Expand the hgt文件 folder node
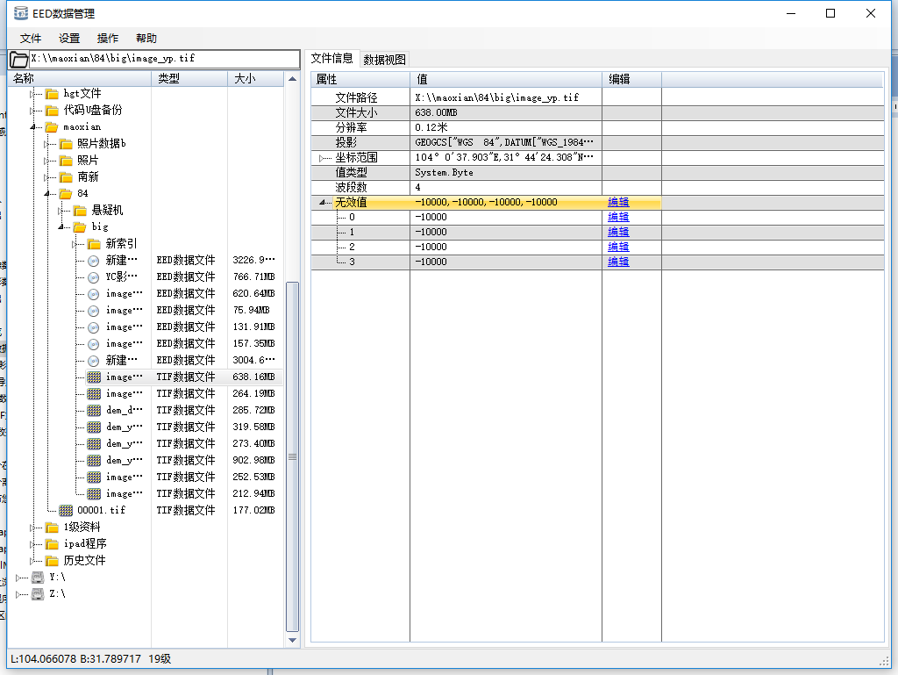 32,93
